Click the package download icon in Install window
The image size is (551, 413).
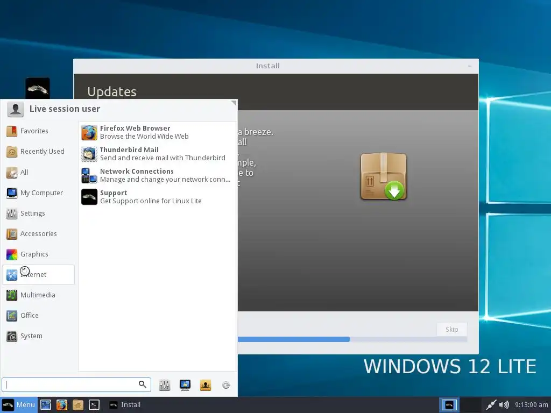(x=384, y=176)
